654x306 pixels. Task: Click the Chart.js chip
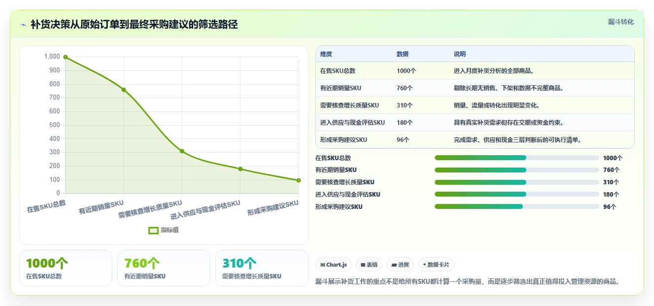coord(334,265)
